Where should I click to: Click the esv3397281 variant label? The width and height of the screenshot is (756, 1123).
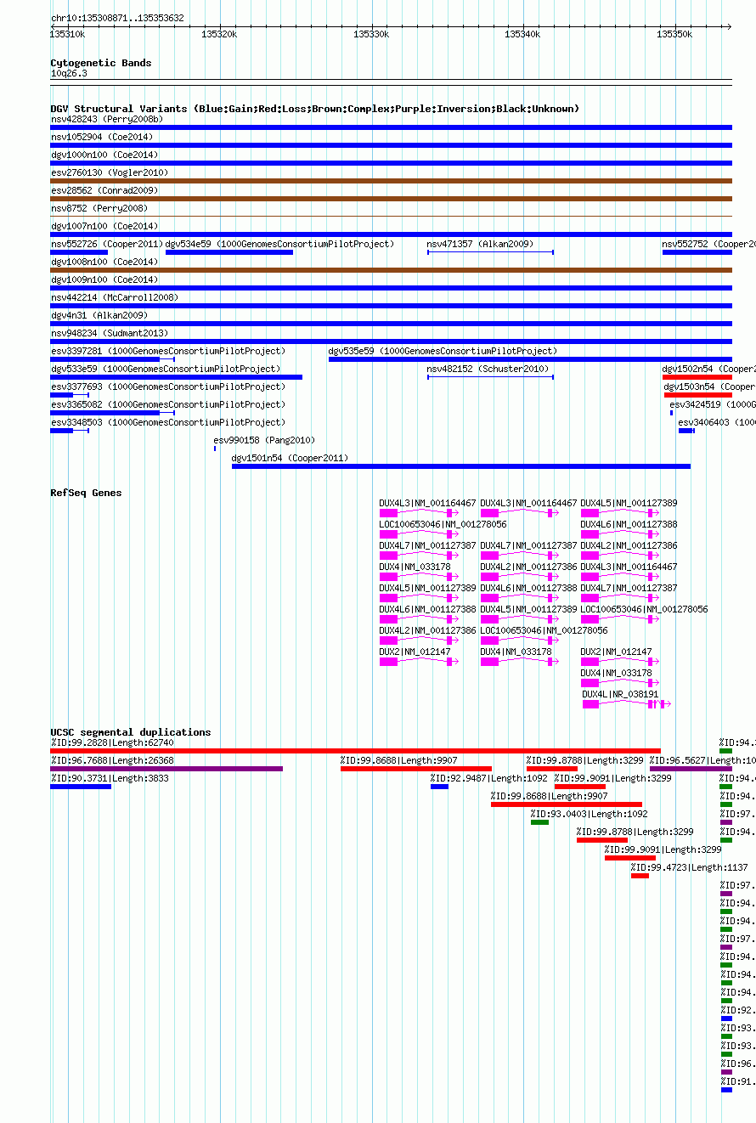(x=168, y=351)
